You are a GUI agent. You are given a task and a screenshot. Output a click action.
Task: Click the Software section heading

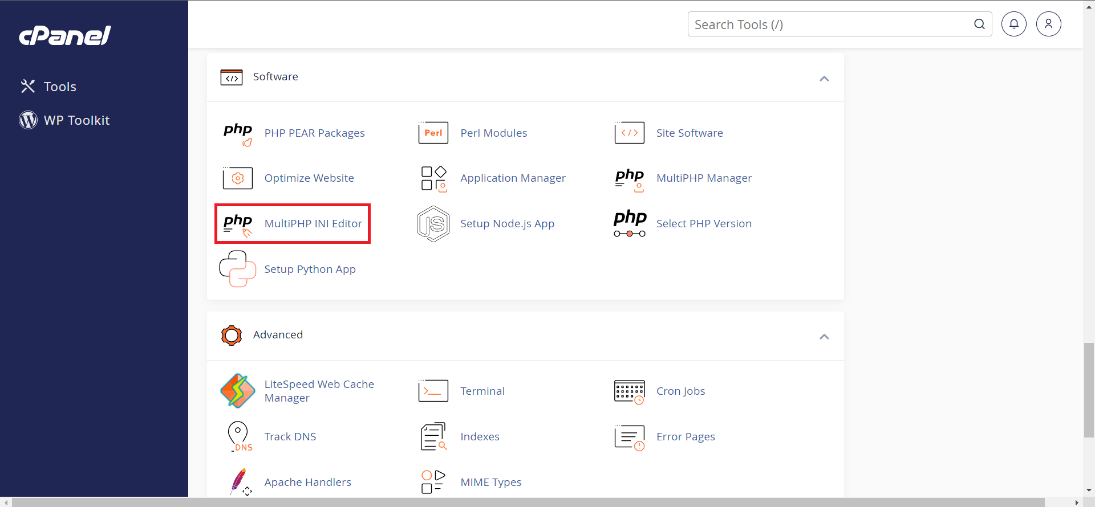click(x=275, y=77)
